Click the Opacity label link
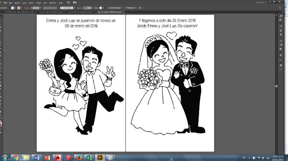 pyautogui.click(x=79, y=8)
